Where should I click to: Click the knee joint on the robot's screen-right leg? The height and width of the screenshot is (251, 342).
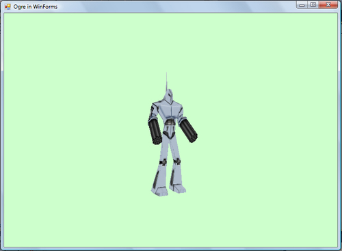click(x=176, y=161)
